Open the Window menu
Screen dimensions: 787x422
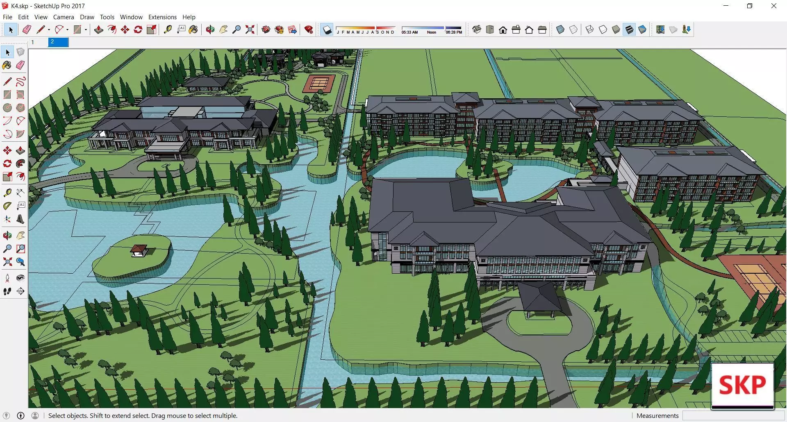pyautogui.click(x=131, y=17)
